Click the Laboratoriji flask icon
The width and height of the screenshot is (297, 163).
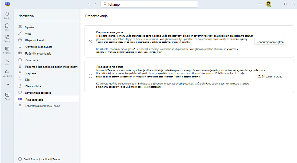[x=20, y=106]
